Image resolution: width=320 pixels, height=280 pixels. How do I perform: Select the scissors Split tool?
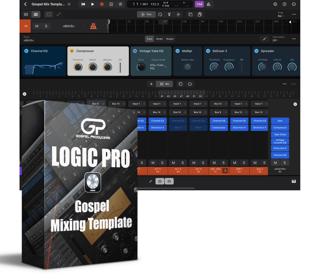coord(169,14)
